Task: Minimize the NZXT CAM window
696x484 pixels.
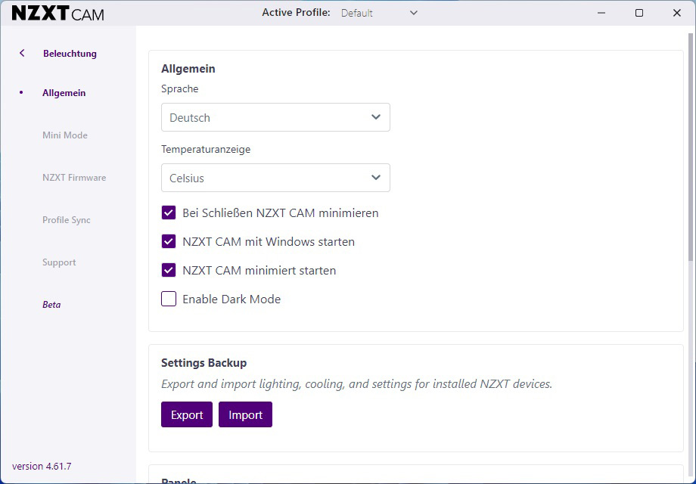Action: pos(601,13)
